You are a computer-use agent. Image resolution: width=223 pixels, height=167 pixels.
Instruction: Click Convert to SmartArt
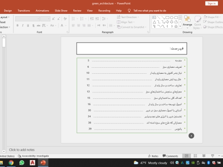[131, 27]
